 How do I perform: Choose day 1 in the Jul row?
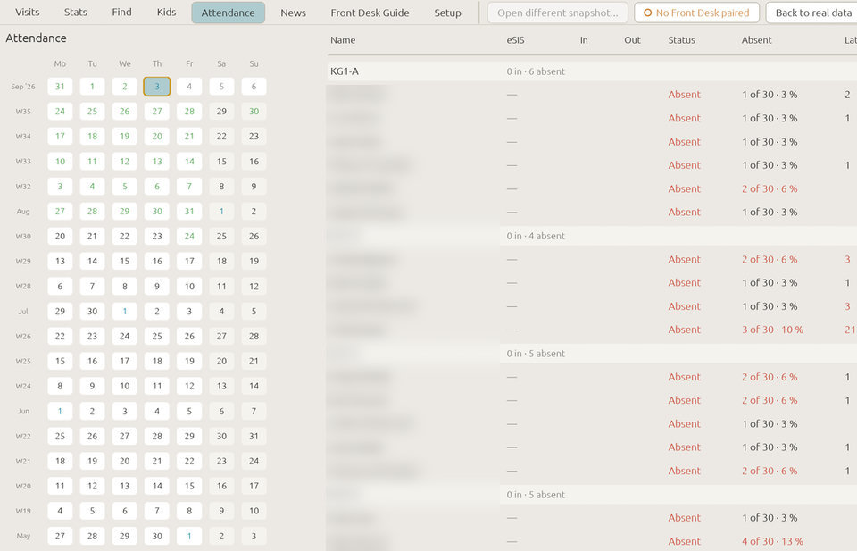coord(125,311)
